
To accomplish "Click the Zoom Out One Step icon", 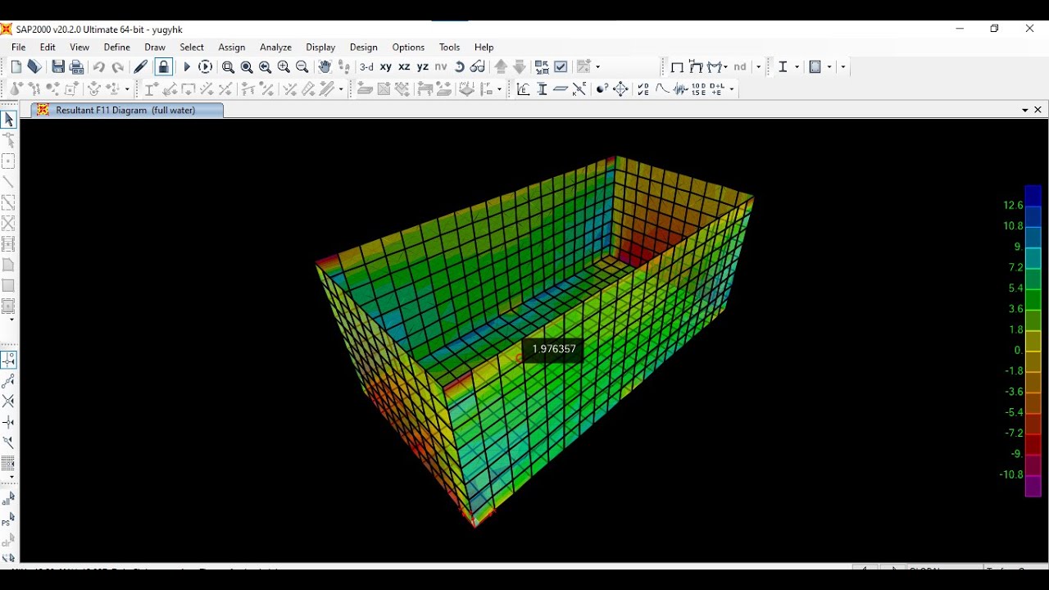I will [302, 67].
